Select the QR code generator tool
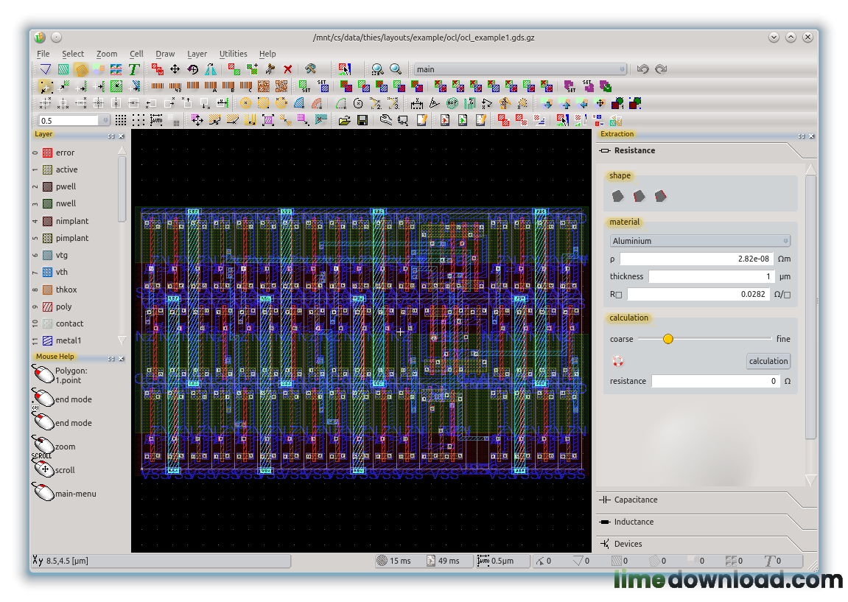The height and width of the screenshot is (602, 848). pyautogui.click(x=281, y=85)
